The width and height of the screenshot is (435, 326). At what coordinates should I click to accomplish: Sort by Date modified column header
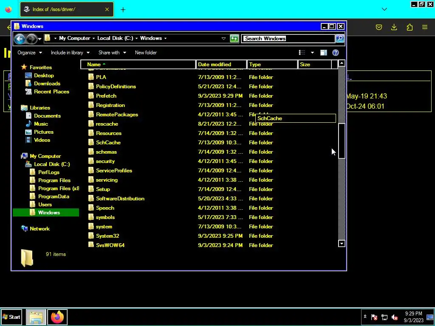(x=221, y=65)
